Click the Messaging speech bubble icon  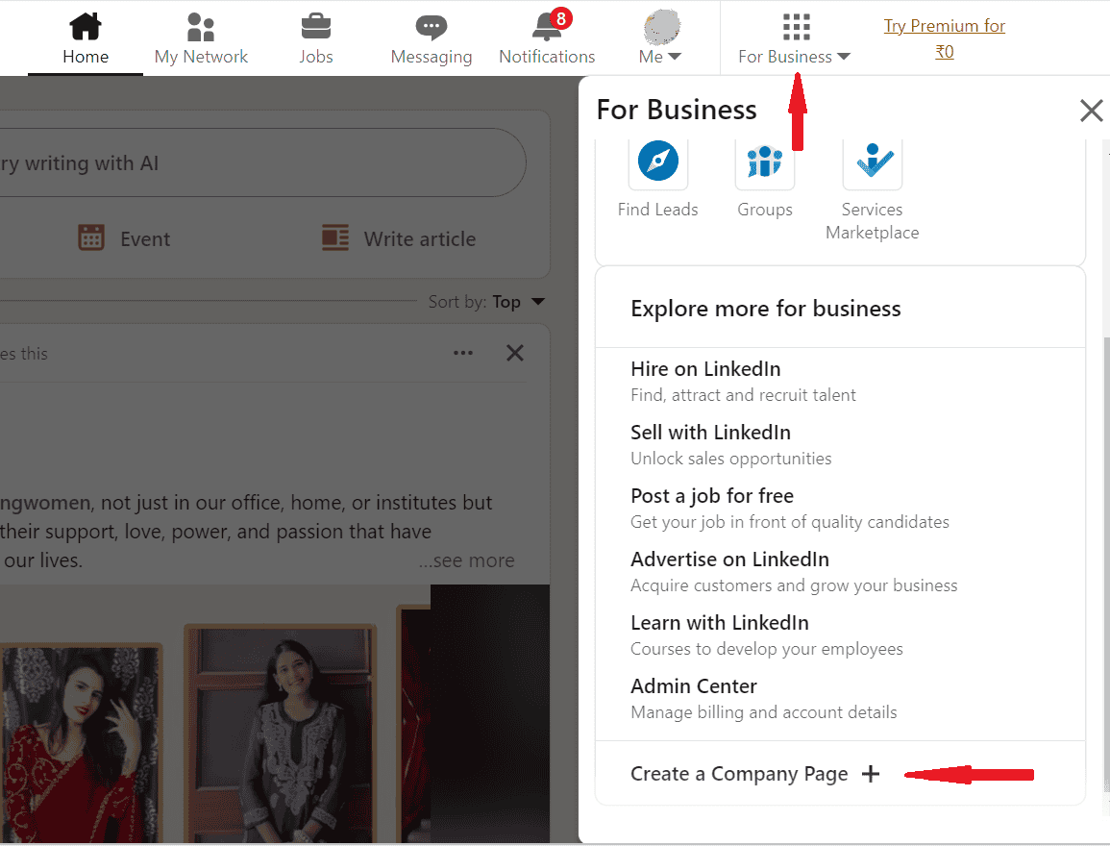click(432, 27)
